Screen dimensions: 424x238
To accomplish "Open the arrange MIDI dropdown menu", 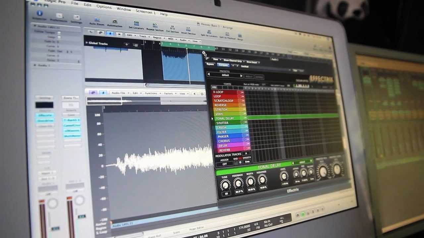I will tap(172, 39).
